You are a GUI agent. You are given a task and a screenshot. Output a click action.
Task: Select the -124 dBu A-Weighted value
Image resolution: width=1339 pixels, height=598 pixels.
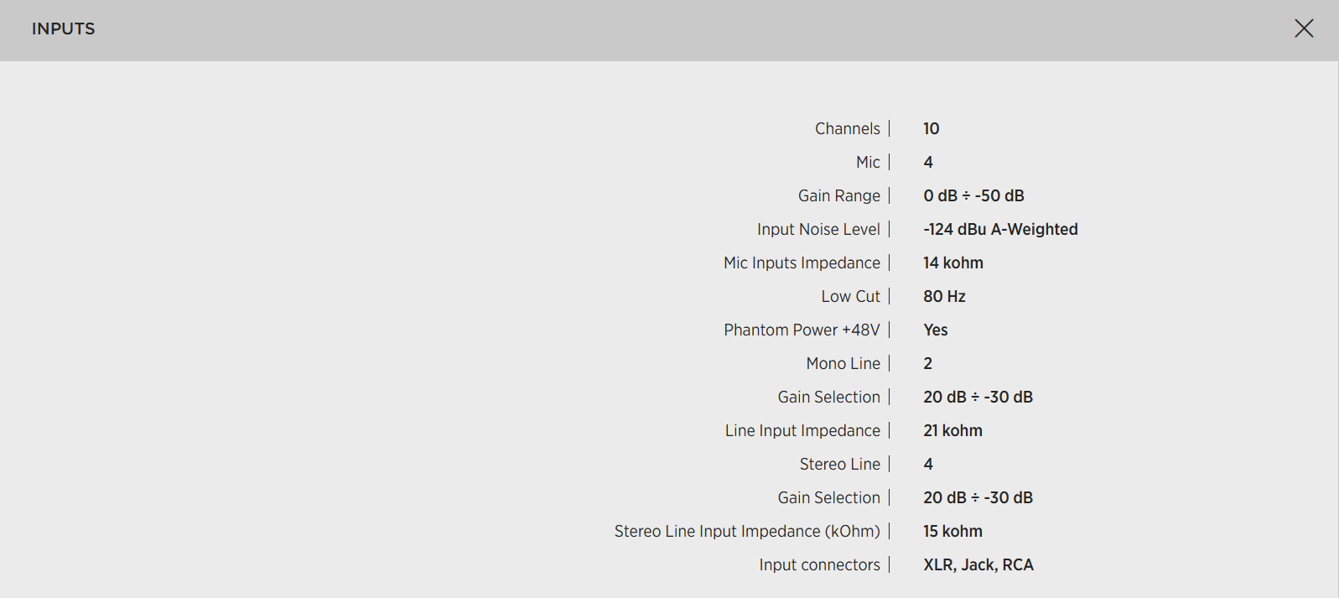tap(1000, 229)
